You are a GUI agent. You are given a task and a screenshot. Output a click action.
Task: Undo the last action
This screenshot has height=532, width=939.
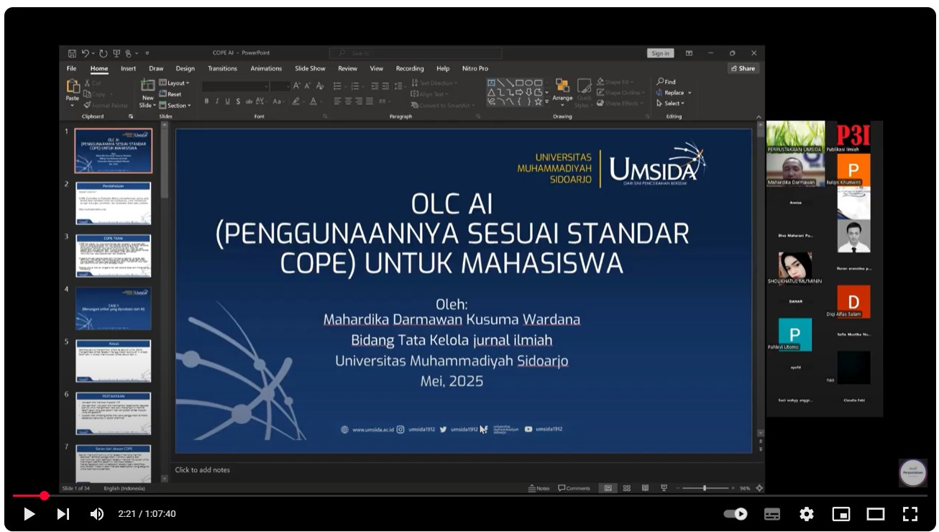[86, 53]
